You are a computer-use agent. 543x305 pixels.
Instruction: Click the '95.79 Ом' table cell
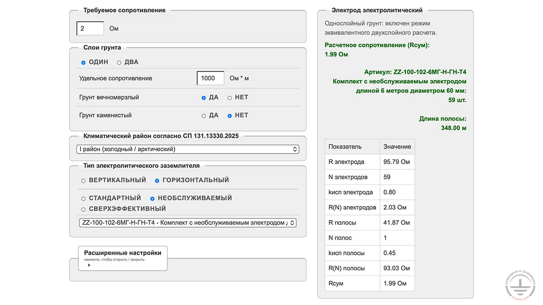396,162
